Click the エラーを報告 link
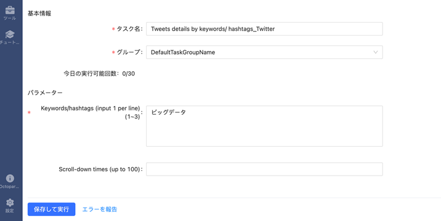This screenshot has height=221, width=441. pyautogui.click(x=100, y=209)
